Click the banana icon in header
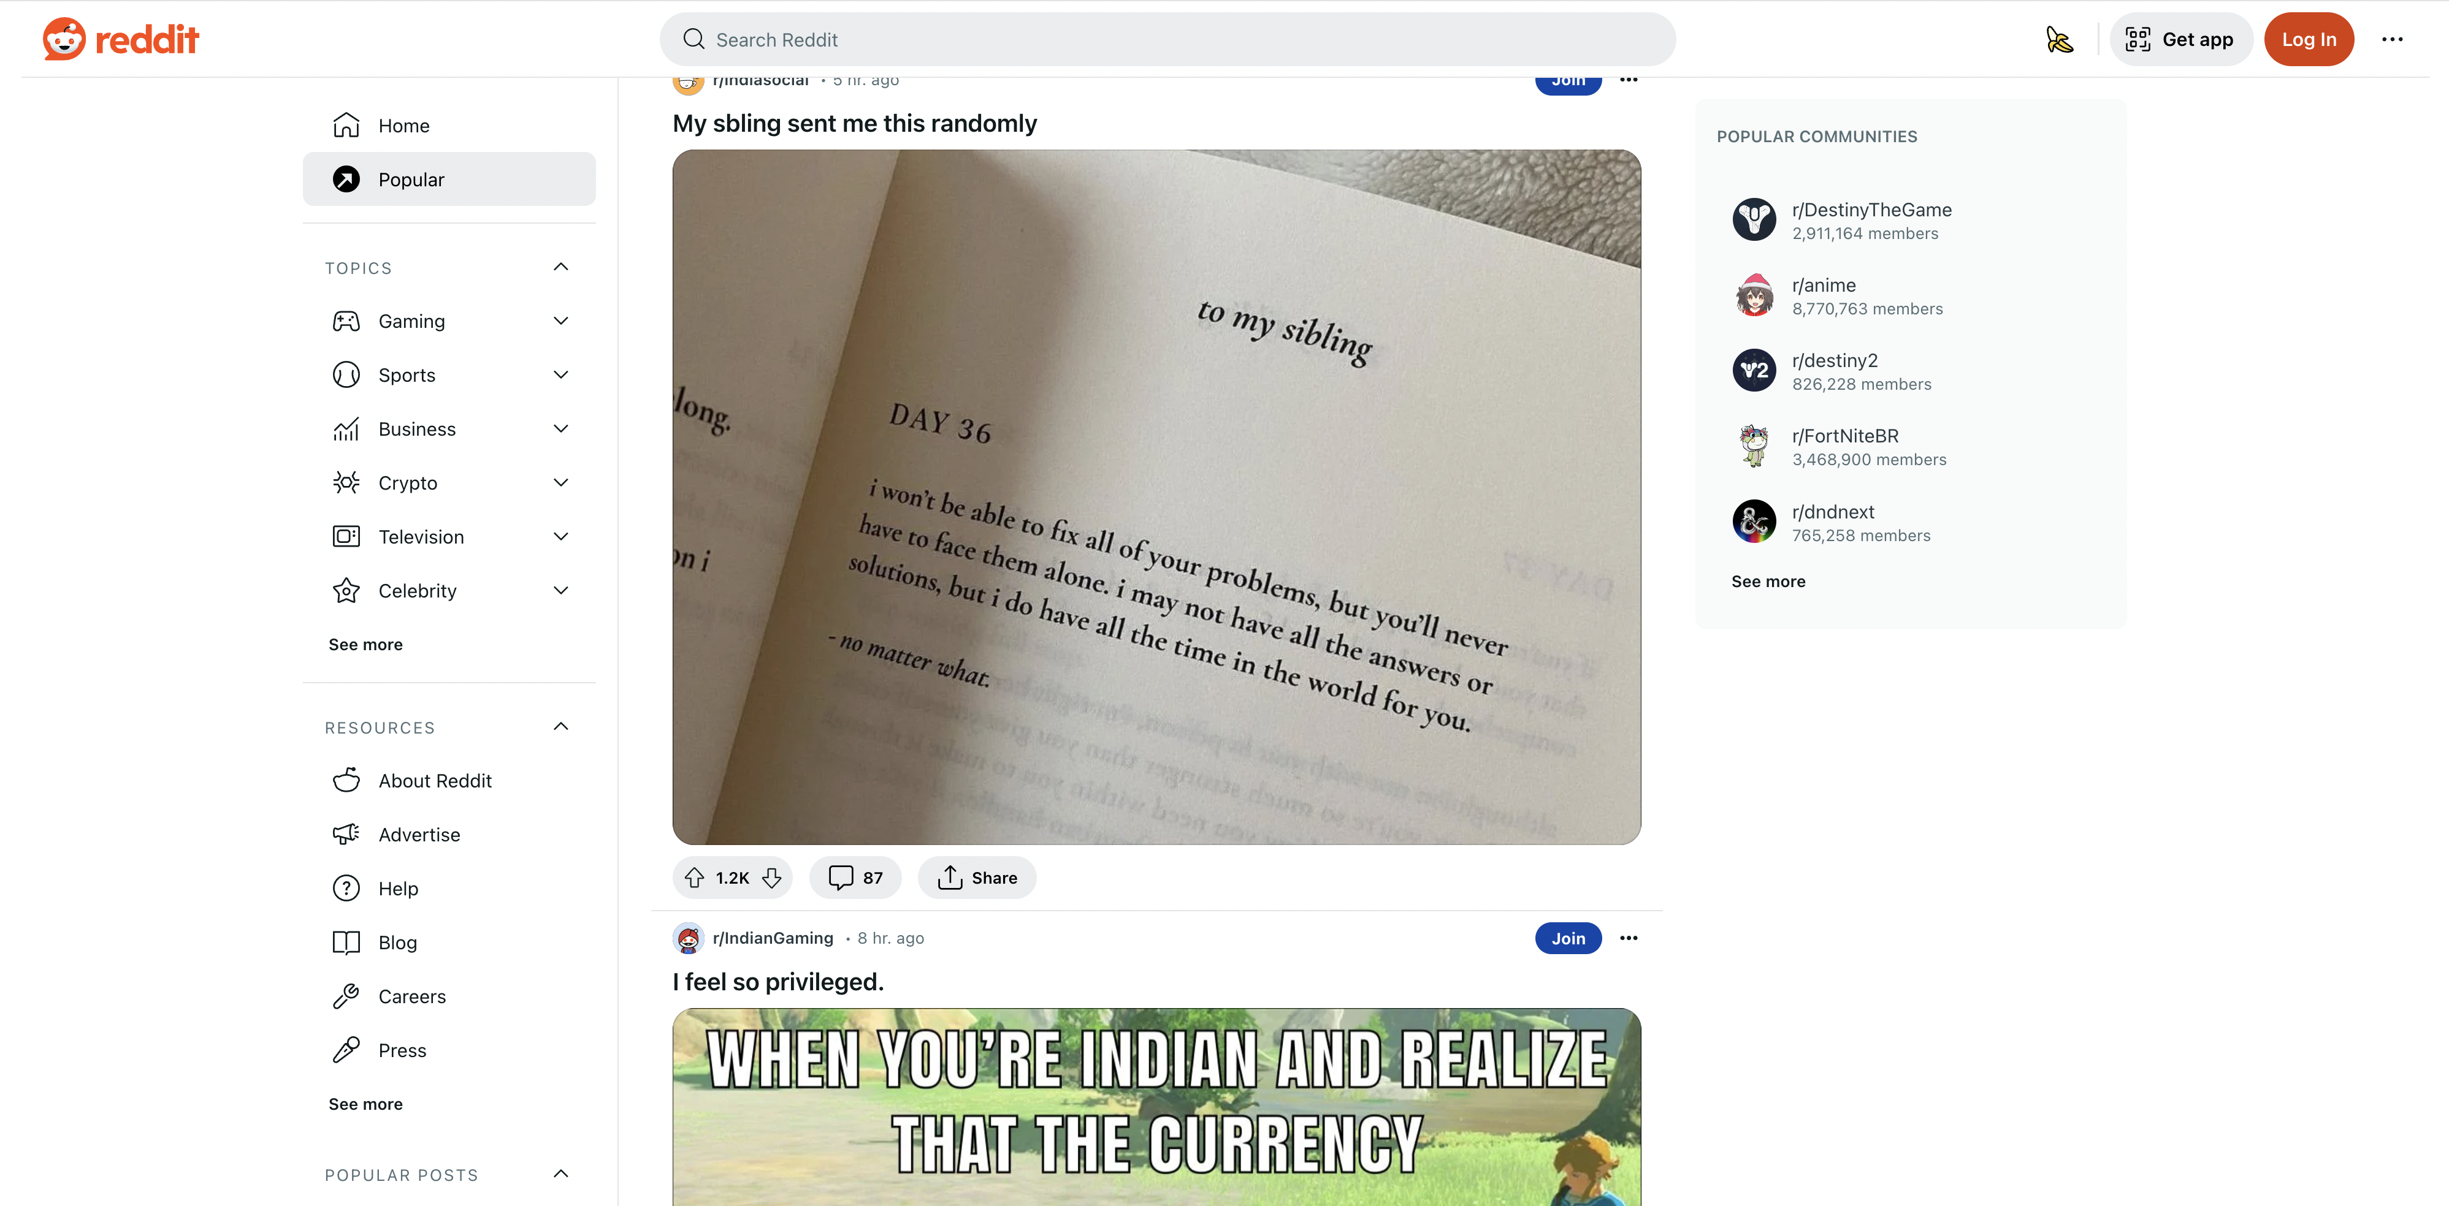 tap(2059, 40)
